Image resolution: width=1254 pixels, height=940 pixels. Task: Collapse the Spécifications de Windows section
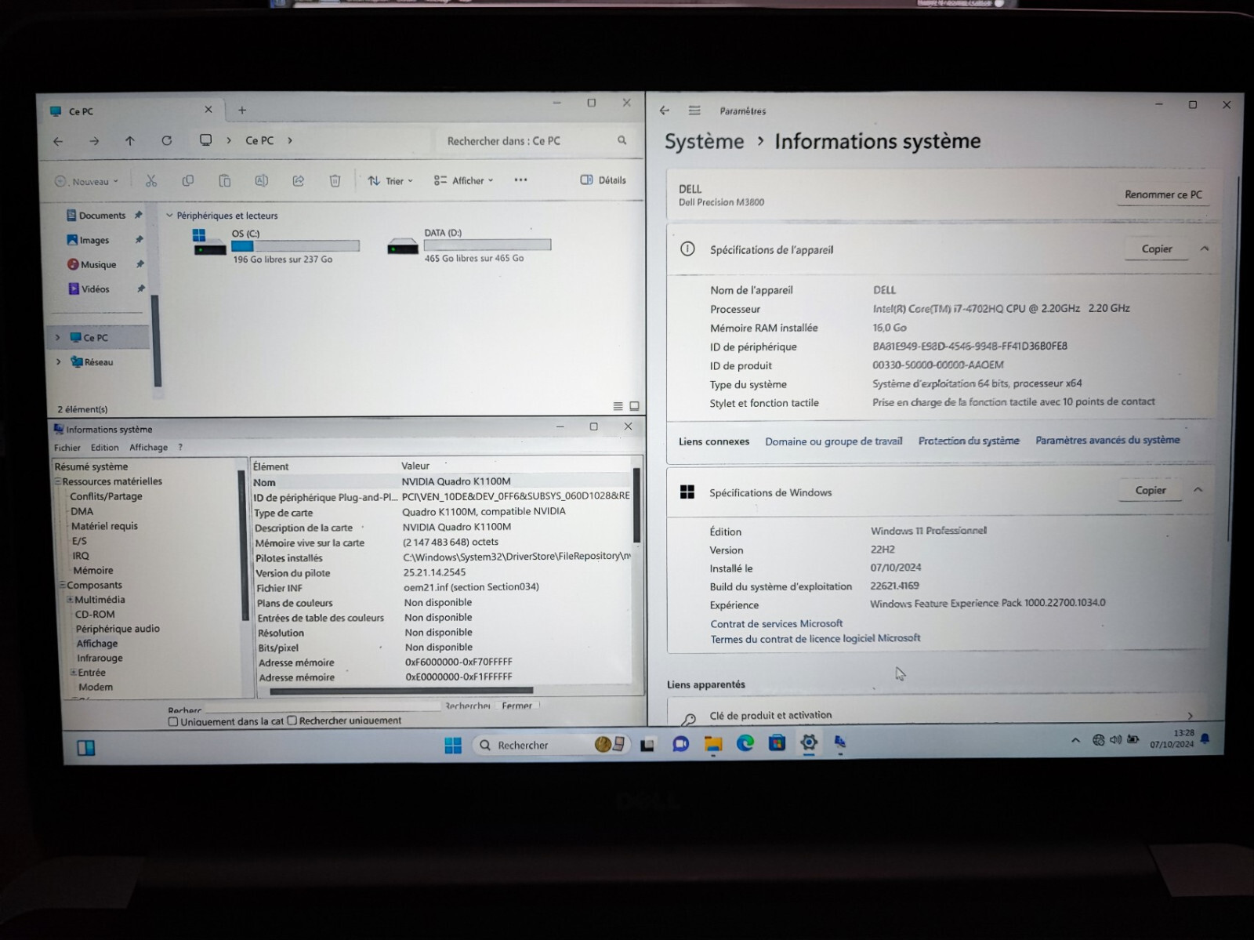click(x=1198, y=490)
